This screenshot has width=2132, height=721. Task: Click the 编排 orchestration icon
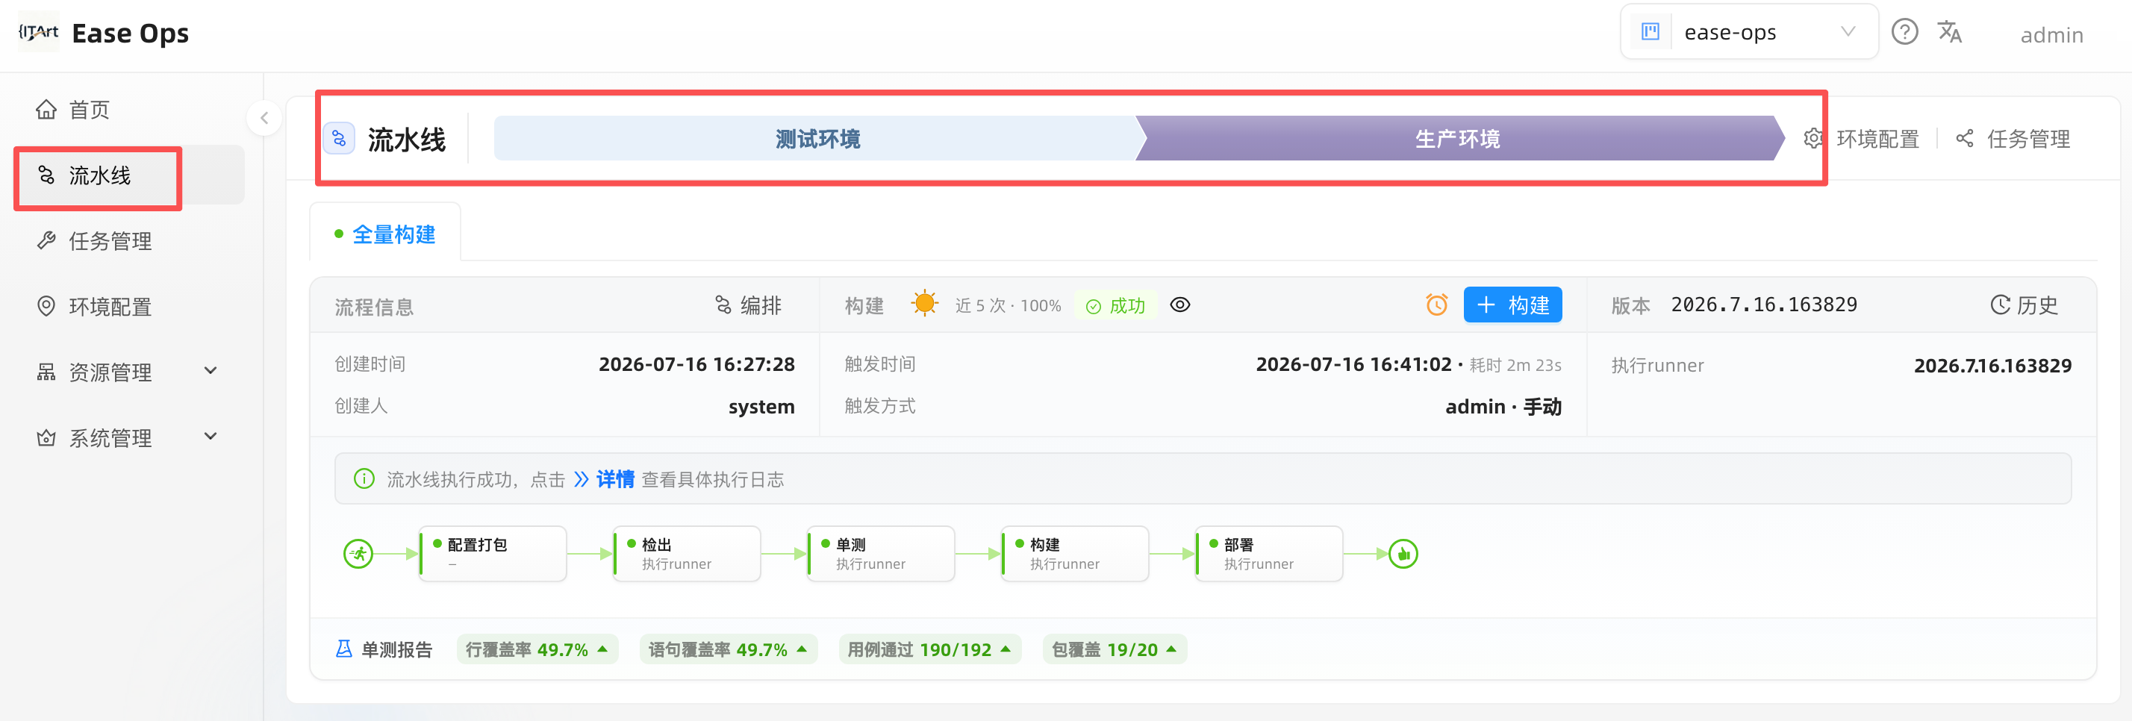coord(723,305)
